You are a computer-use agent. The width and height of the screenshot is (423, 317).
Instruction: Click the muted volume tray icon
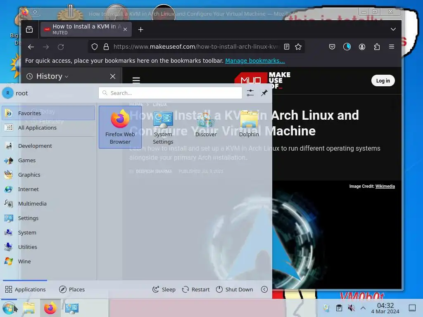tap(351, 308)
